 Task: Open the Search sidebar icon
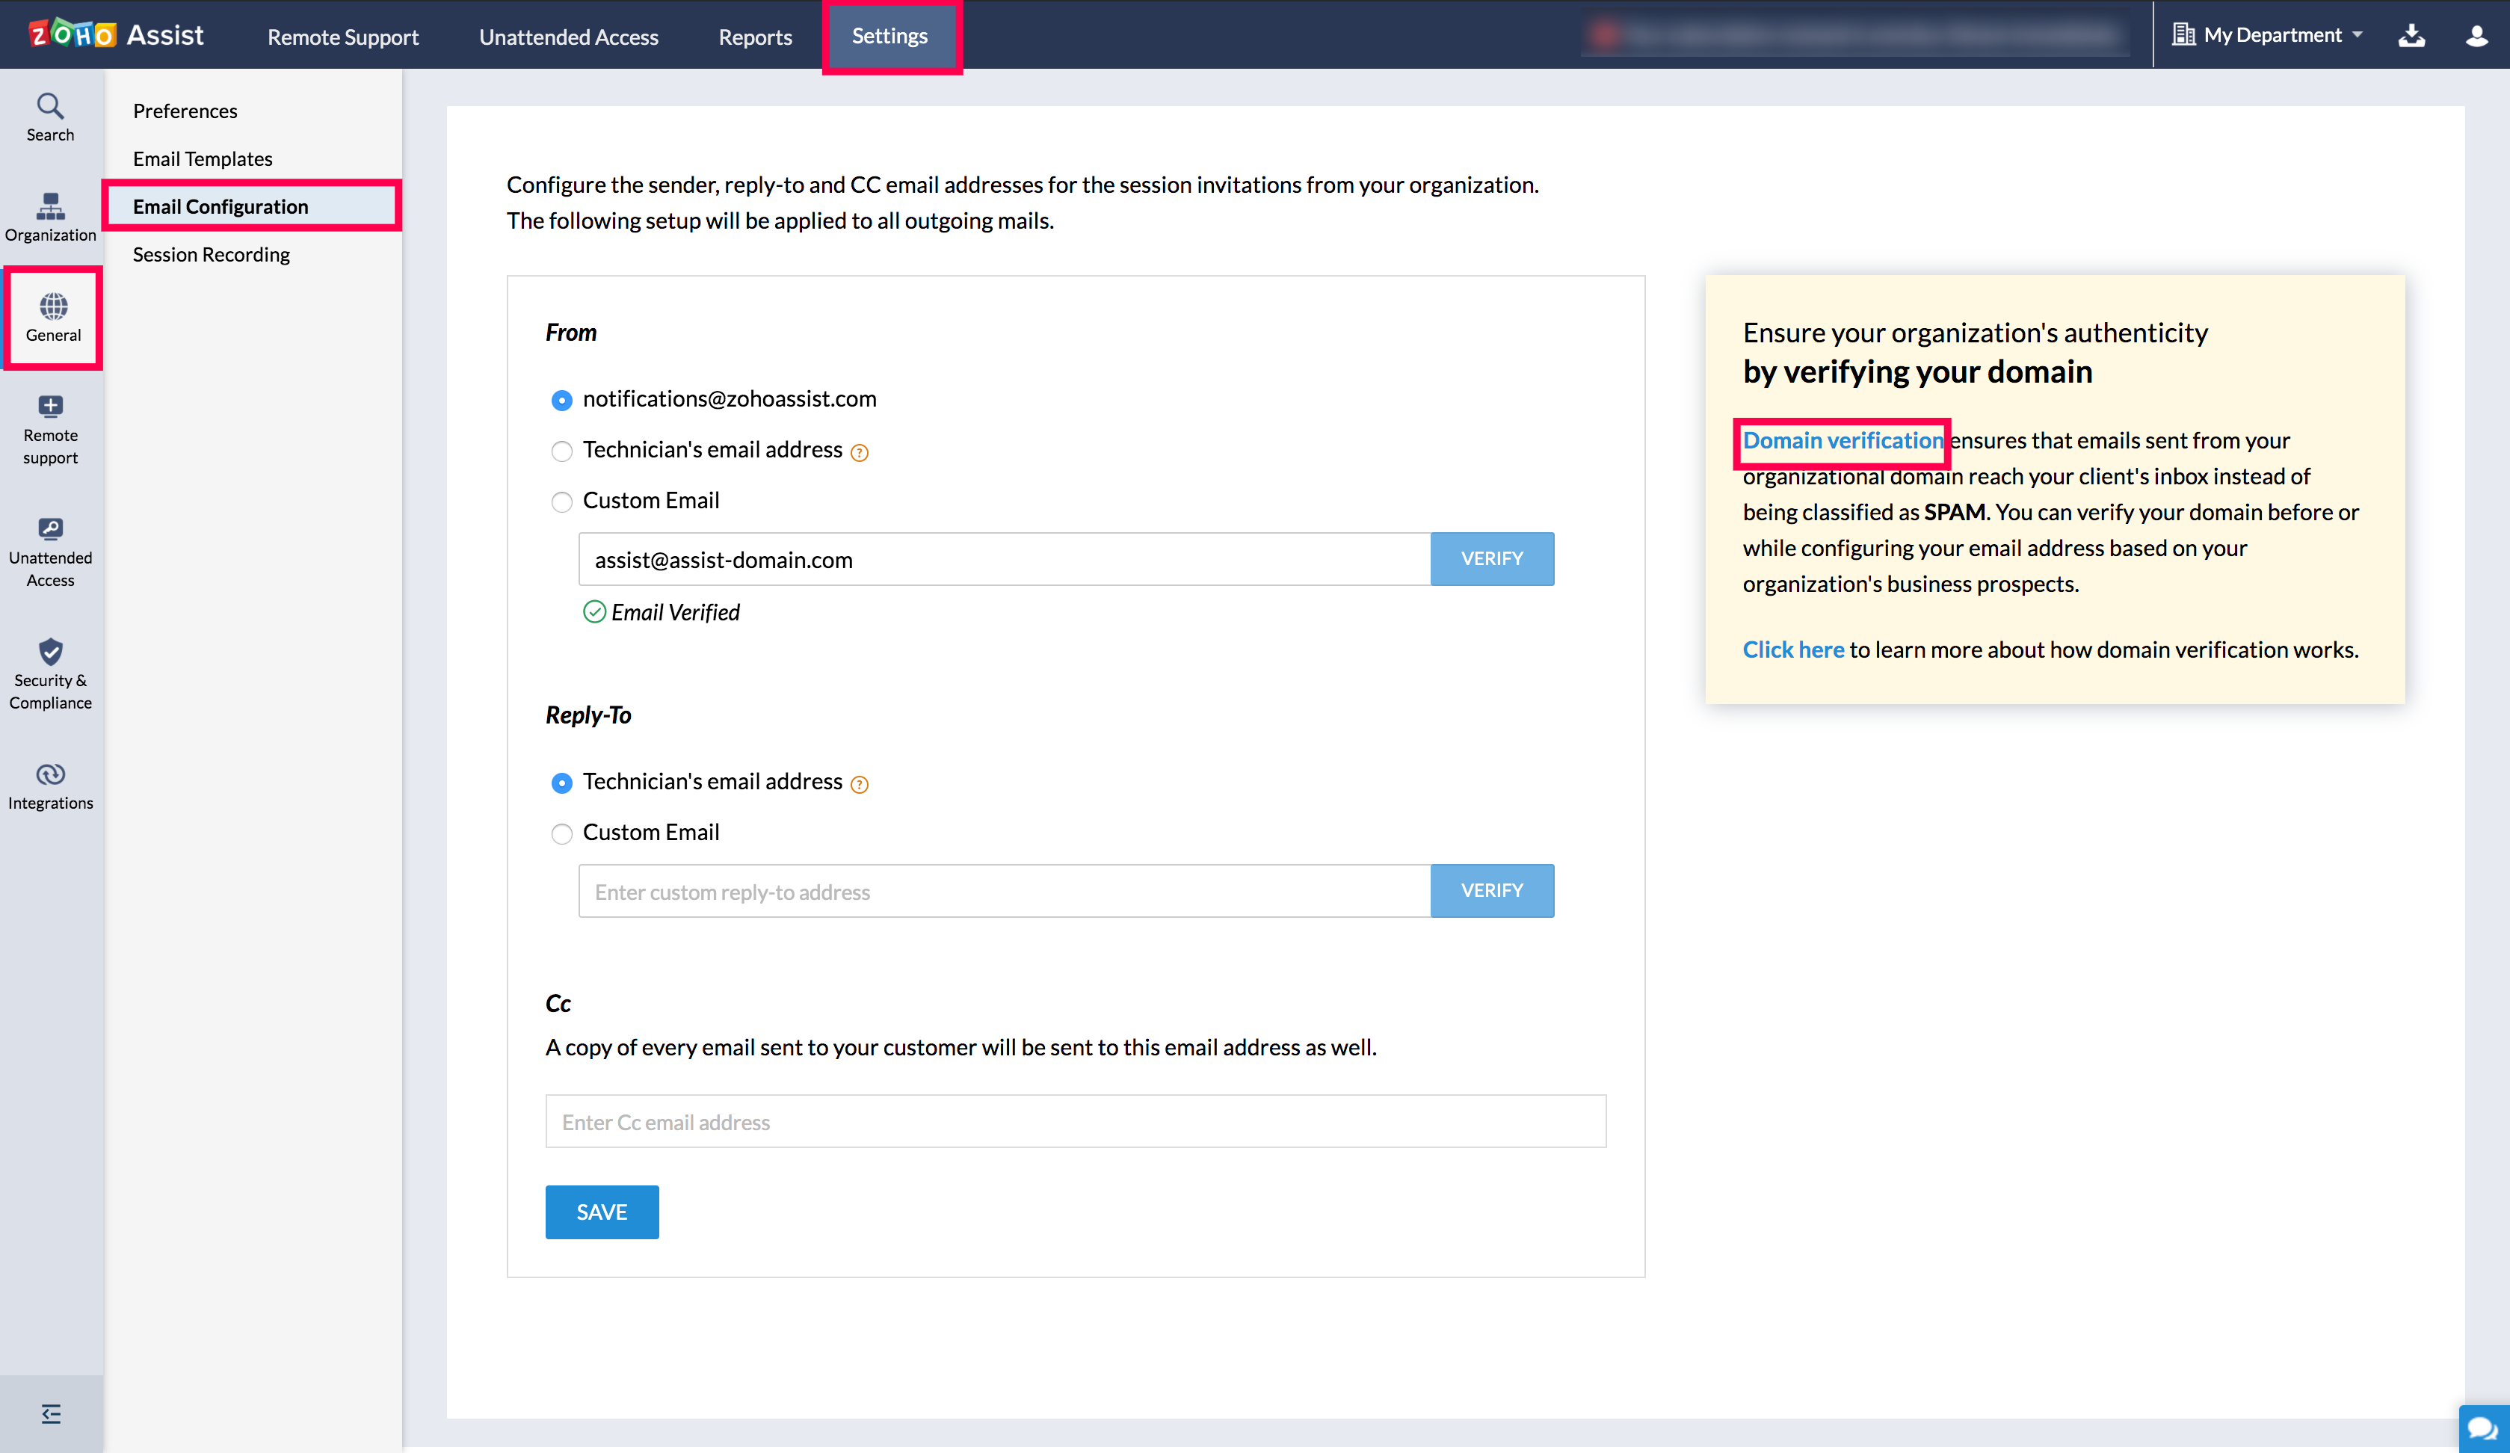click(x=50, y=117)
